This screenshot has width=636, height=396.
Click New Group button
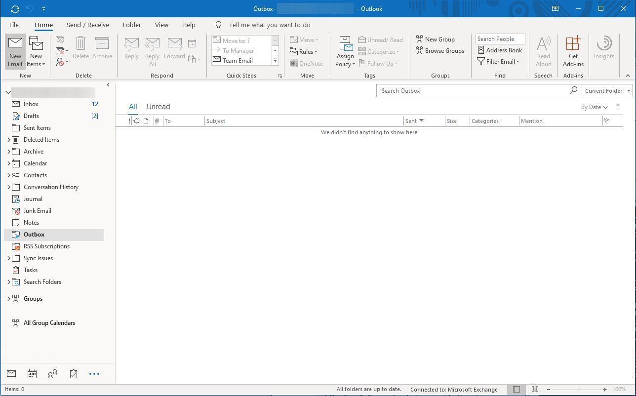point(435,40)
